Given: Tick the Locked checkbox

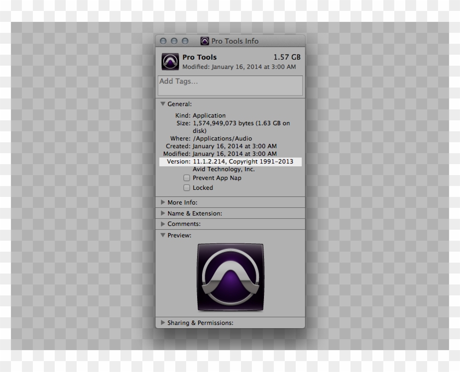Looking at the screenshot, I should (x=187, y=188).
